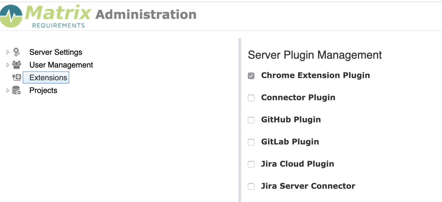Enable the Connector Plugin checkbox
Viewport: 442px width, 202px height.
pos(251,98)
